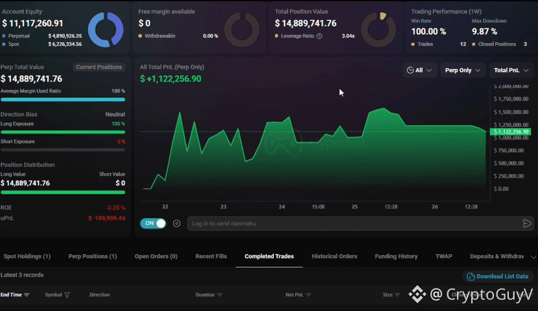The width and height of the screenshot is (538, 311).
Task: Open the All time range dropdown
Action: click(419, 70)
